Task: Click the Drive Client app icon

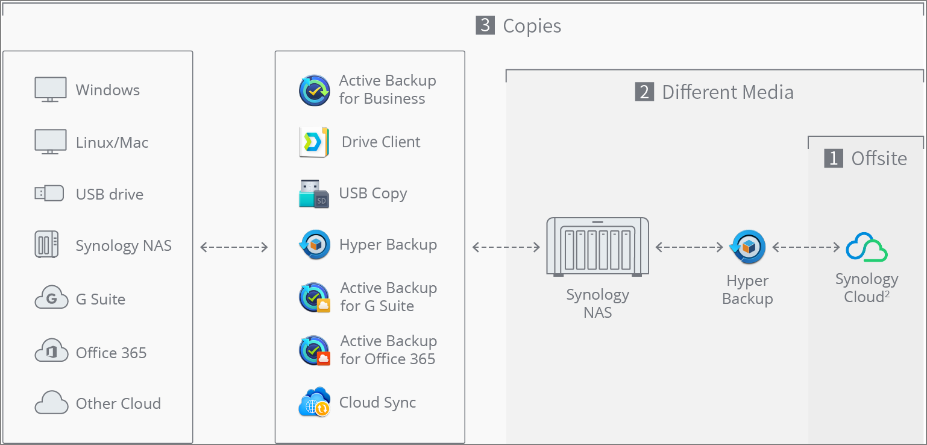Action: tap(314, 142)
